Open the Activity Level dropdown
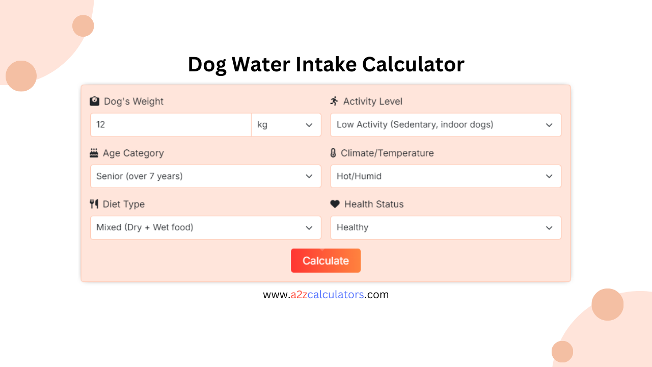 [446, 125]
